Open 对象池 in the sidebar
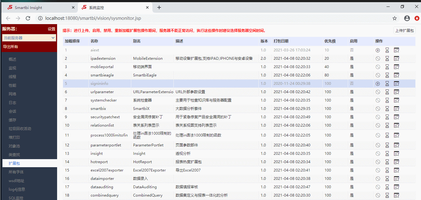 [14, 146]
